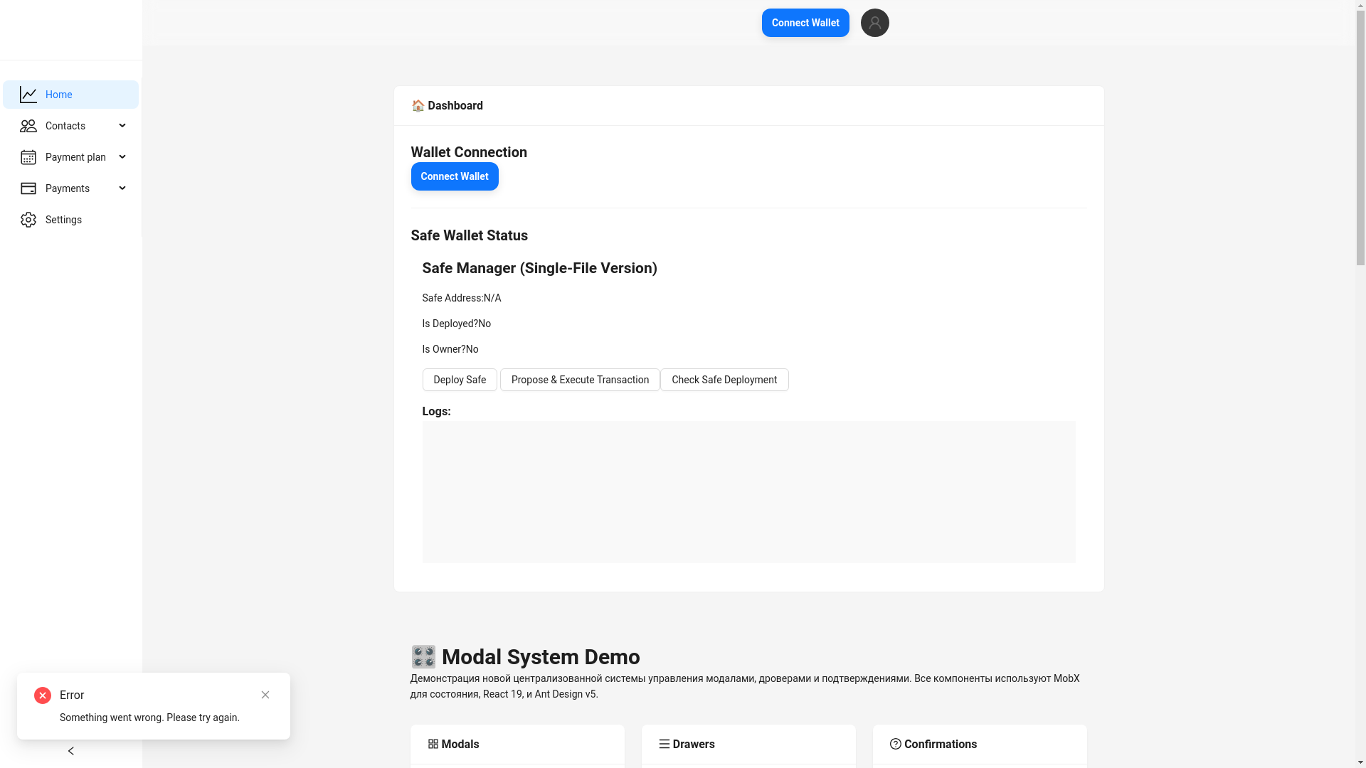1366x768 pixels.
Task: Click the 'Is Deployed?No' text
Action: (x=457, y=324)
